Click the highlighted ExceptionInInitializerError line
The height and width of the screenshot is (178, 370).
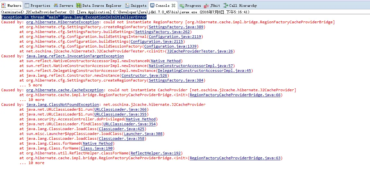pos(74,17)
